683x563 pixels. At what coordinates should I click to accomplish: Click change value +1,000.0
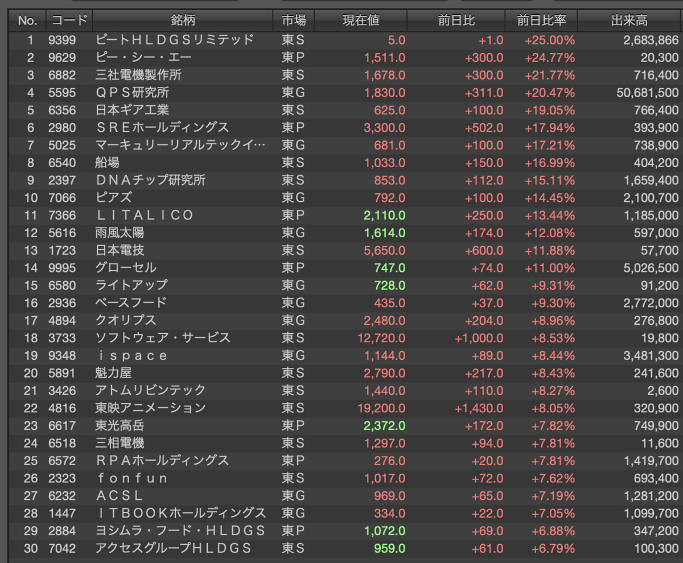479,338
